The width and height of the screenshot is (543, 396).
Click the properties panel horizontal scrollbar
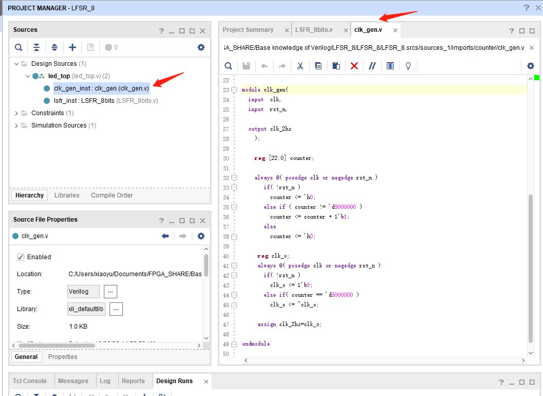[57, 346]
